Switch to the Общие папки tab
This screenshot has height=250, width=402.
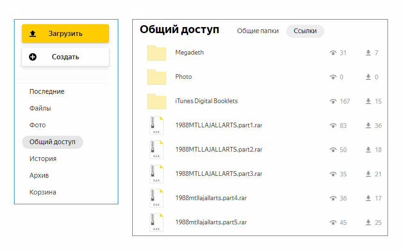pyautogui.click(x=258, y=31)
